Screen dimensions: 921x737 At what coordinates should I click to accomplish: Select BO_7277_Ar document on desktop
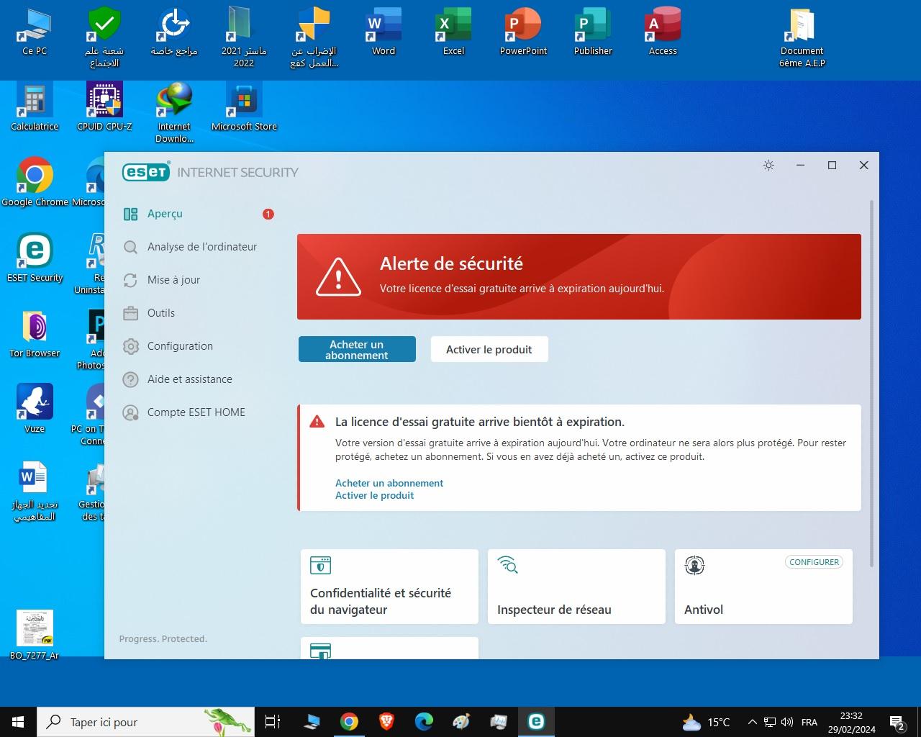[35, 635]
